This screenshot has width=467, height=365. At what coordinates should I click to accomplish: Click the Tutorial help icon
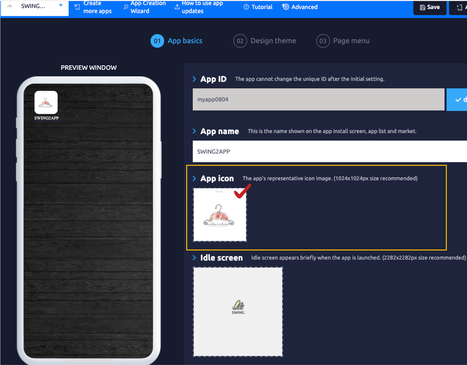[246, 7]
